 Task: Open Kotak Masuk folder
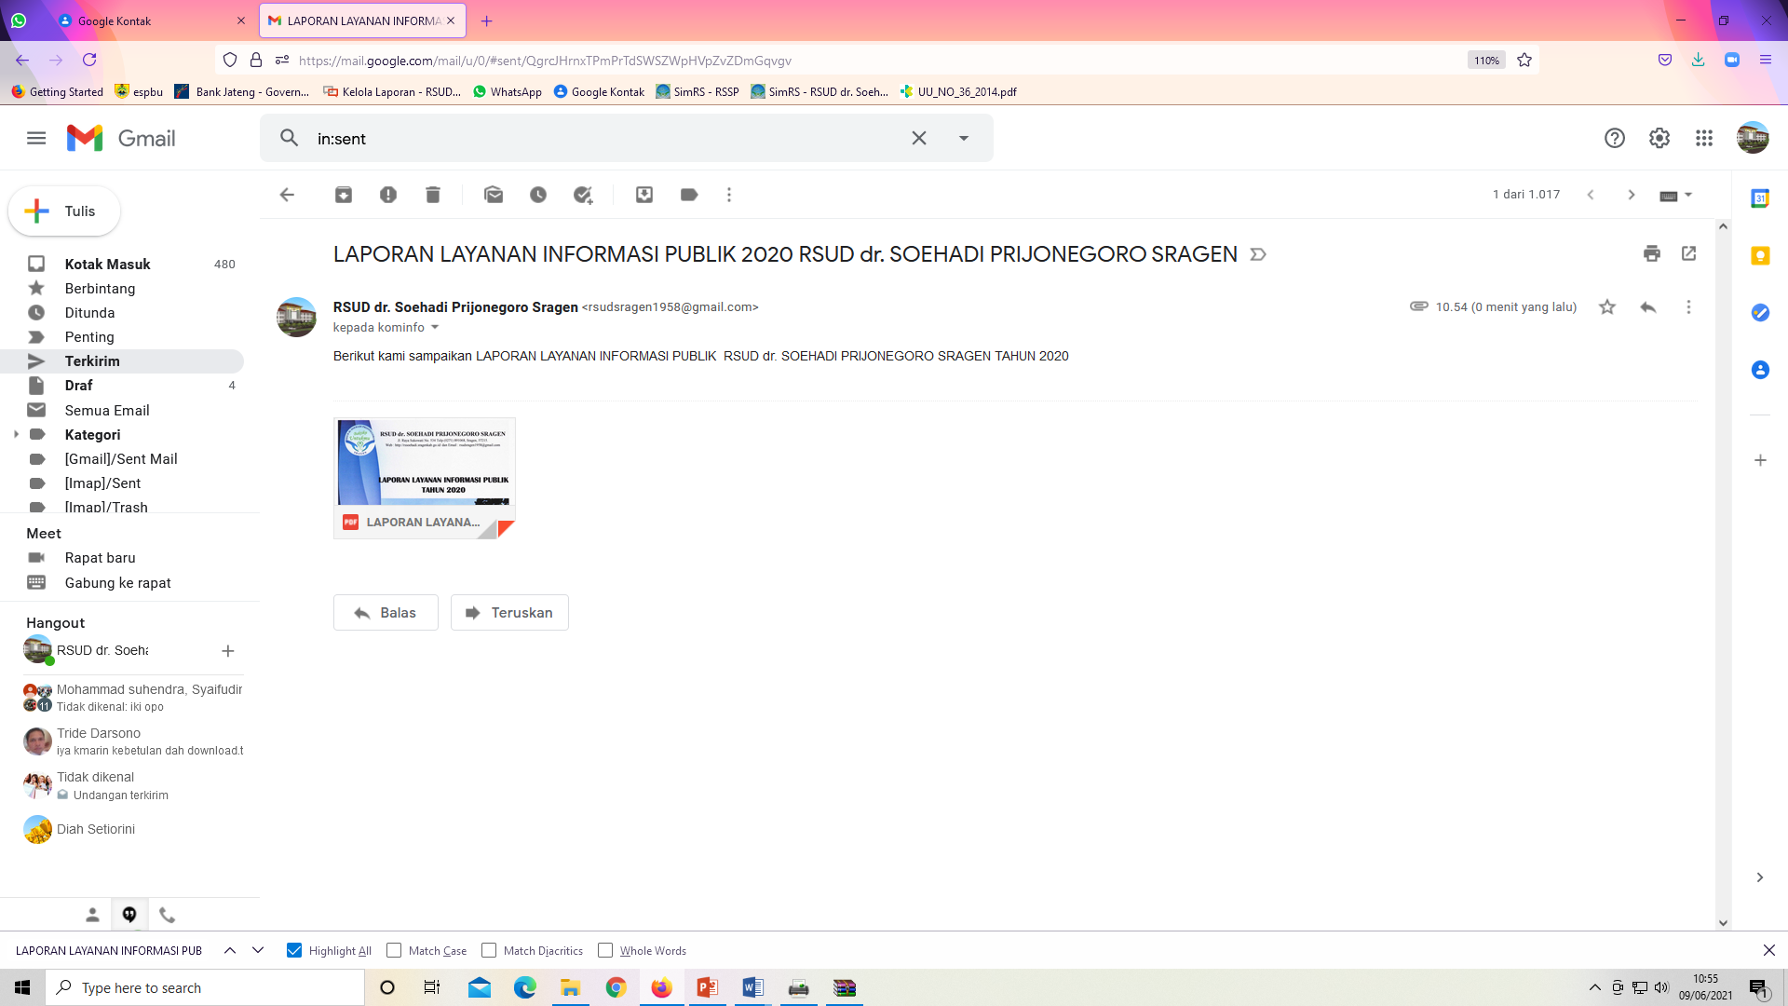[107, 264]
